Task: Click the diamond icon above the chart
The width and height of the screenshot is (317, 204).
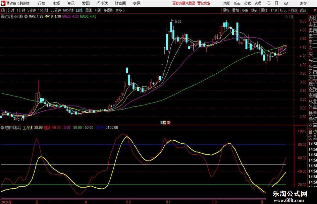Action: (x=286, y=17)
